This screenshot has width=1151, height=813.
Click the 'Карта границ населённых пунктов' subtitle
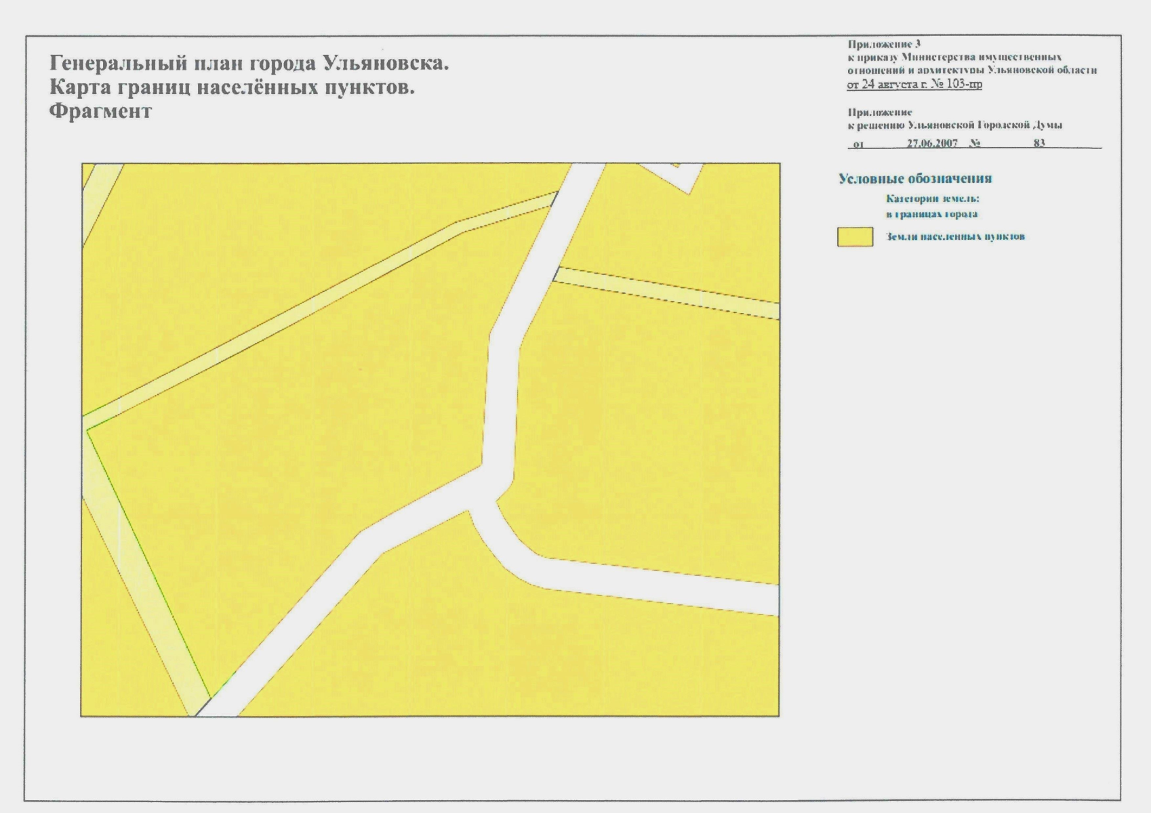click(x=231, y=87)
